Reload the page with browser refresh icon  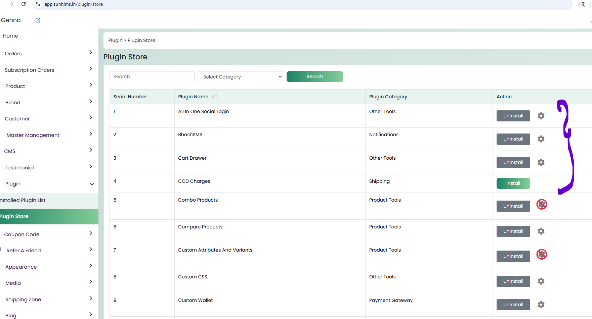click(24, 4)
